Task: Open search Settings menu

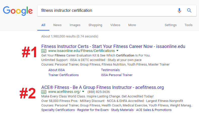Action: click(171, 25)
